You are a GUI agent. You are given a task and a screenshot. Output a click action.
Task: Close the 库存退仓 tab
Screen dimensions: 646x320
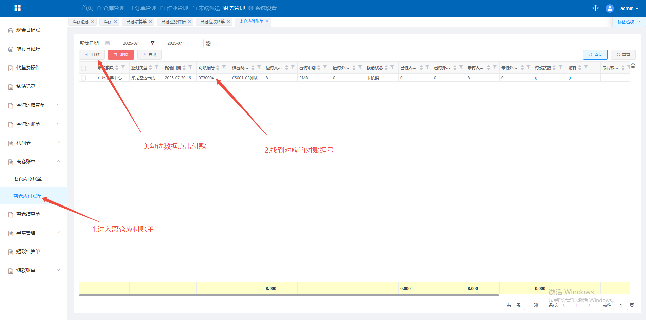[93, 22]
